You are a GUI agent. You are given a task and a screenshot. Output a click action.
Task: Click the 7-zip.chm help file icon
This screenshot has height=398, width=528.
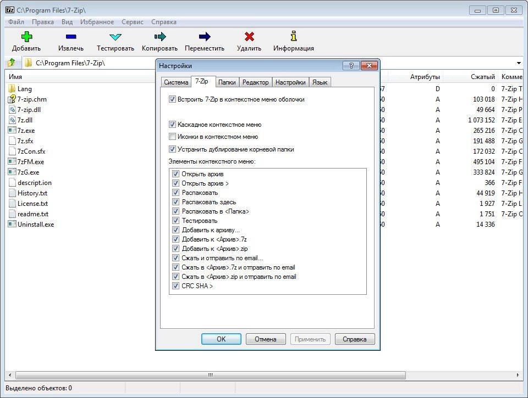coord(12,99)
